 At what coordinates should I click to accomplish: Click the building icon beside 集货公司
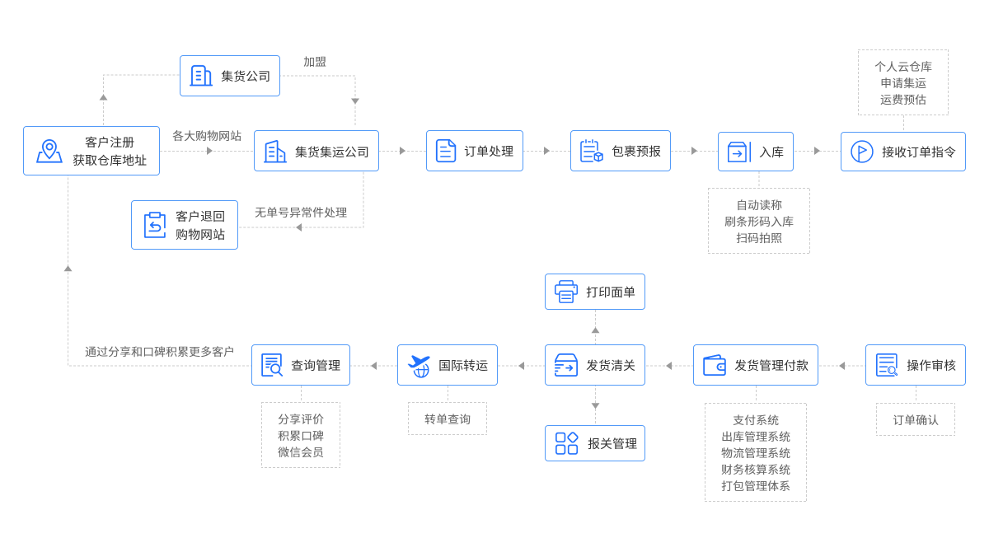201,76
